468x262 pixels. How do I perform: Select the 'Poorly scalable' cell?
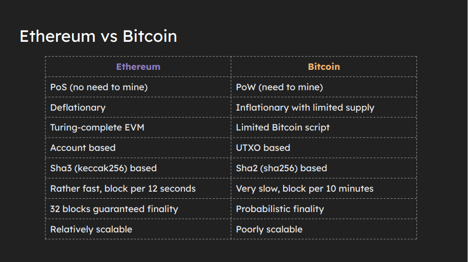(324, 229)
